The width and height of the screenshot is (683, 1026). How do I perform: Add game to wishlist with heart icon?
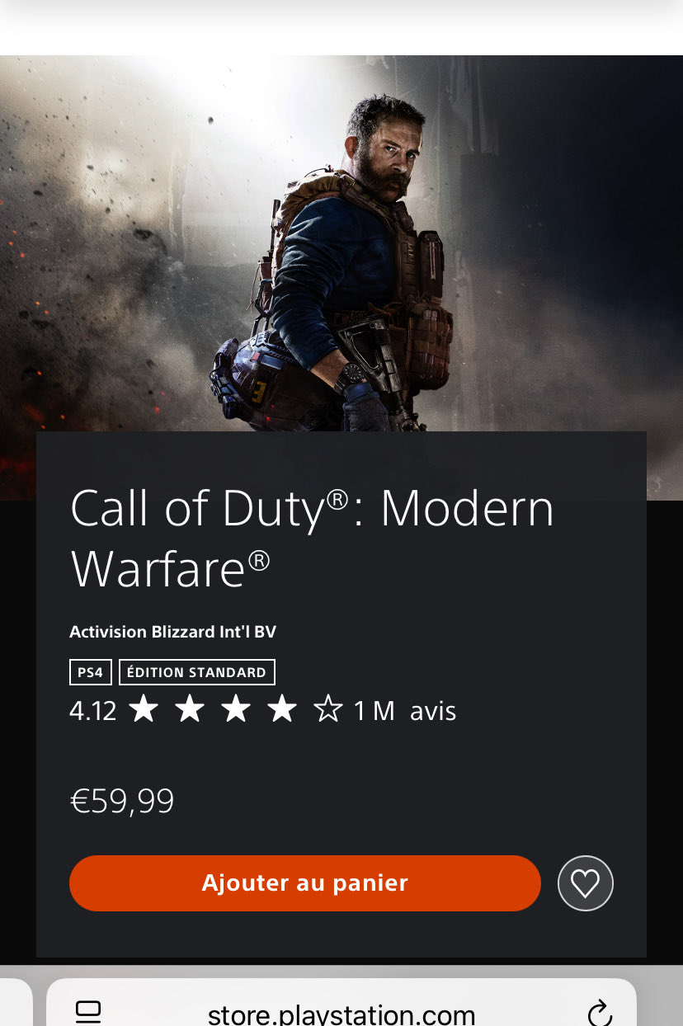(x=585, y=883)
